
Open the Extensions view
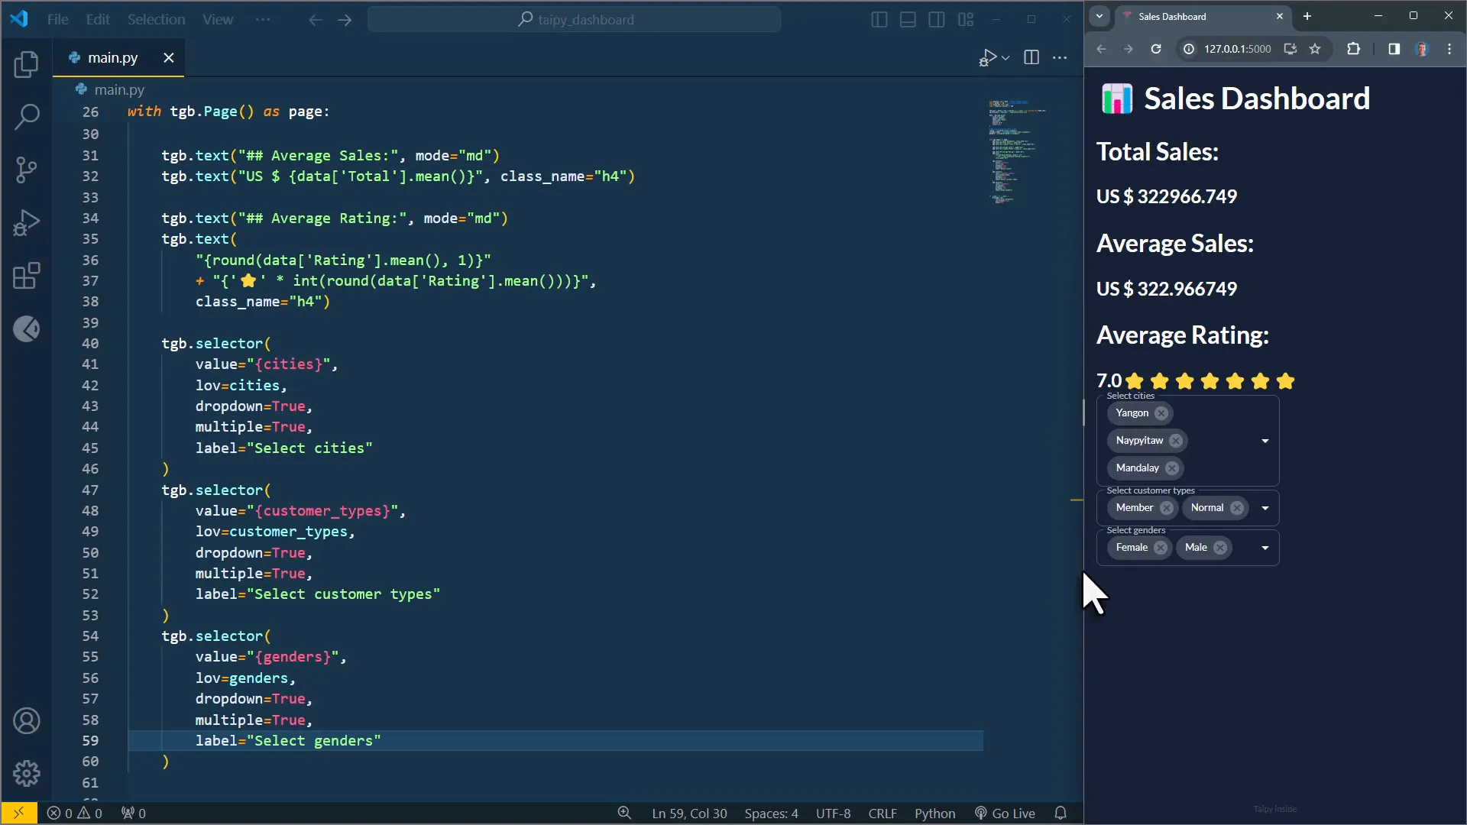click(27, 276)
